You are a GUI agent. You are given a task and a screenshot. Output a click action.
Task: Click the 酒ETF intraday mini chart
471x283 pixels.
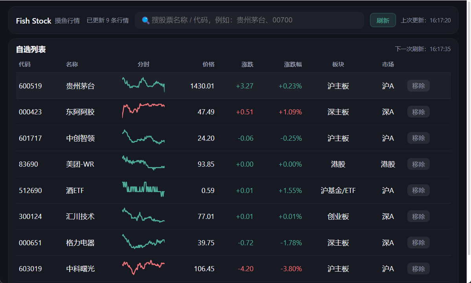pyautogui.click(x=143, y=189)
